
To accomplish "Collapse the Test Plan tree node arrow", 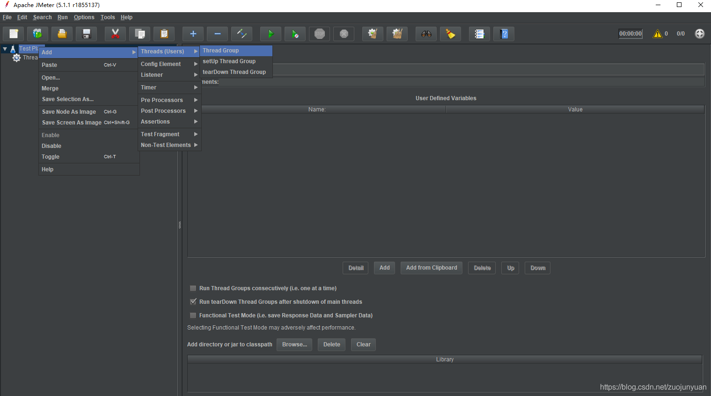I will point(5,49).
